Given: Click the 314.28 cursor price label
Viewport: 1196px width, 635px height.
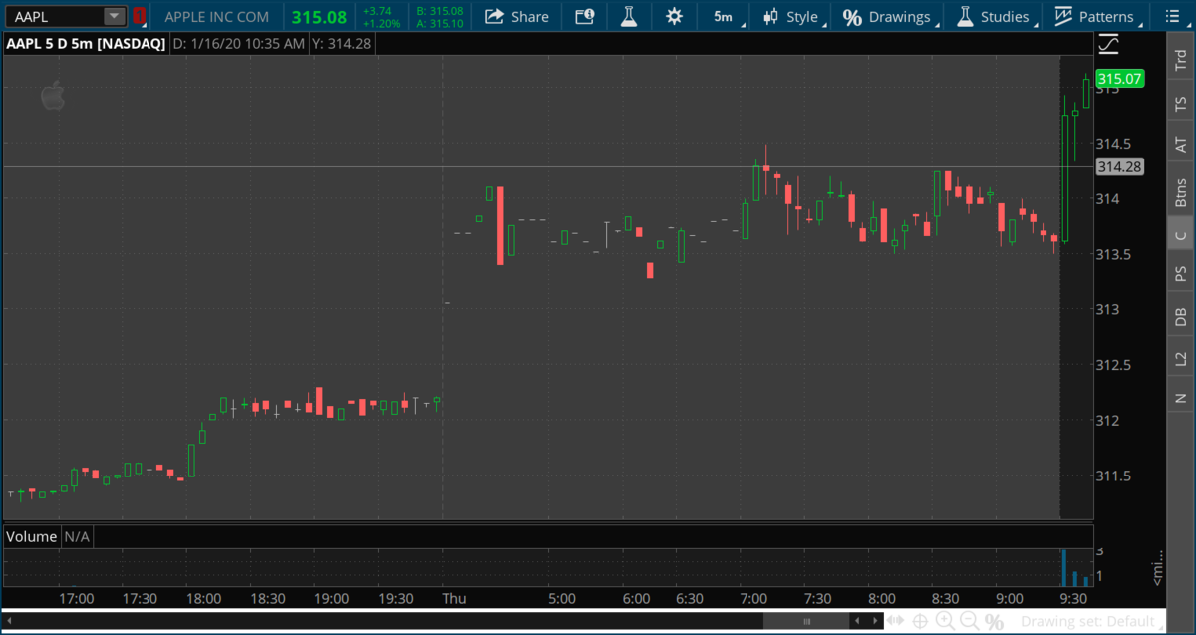Looking at the screenshot, I should 1118,166.
